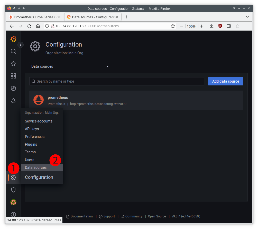Go back in browser history
258x229 pixels.
pos(12,26)
